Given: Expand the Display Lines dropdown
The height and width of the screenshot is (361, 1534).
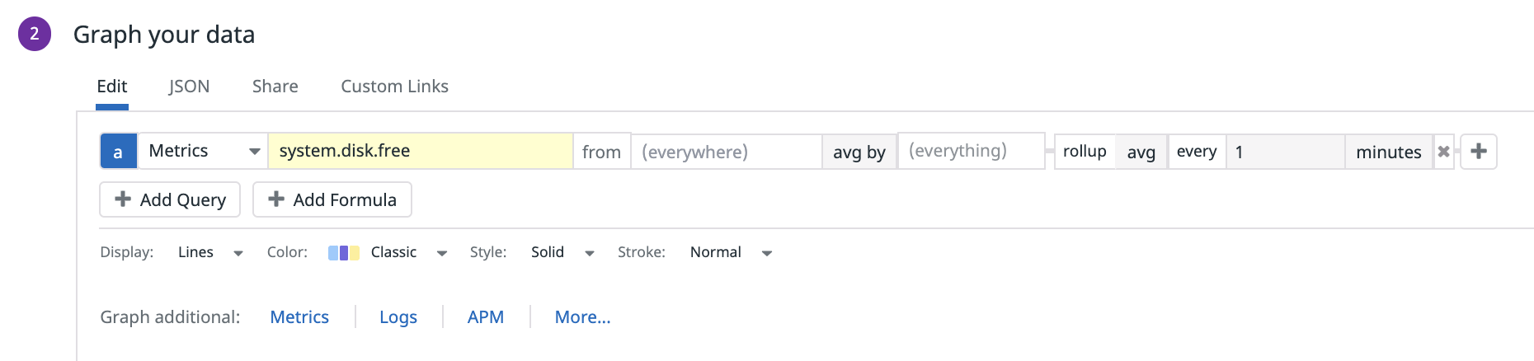Looking at the screenshot, I should point(210,253).
